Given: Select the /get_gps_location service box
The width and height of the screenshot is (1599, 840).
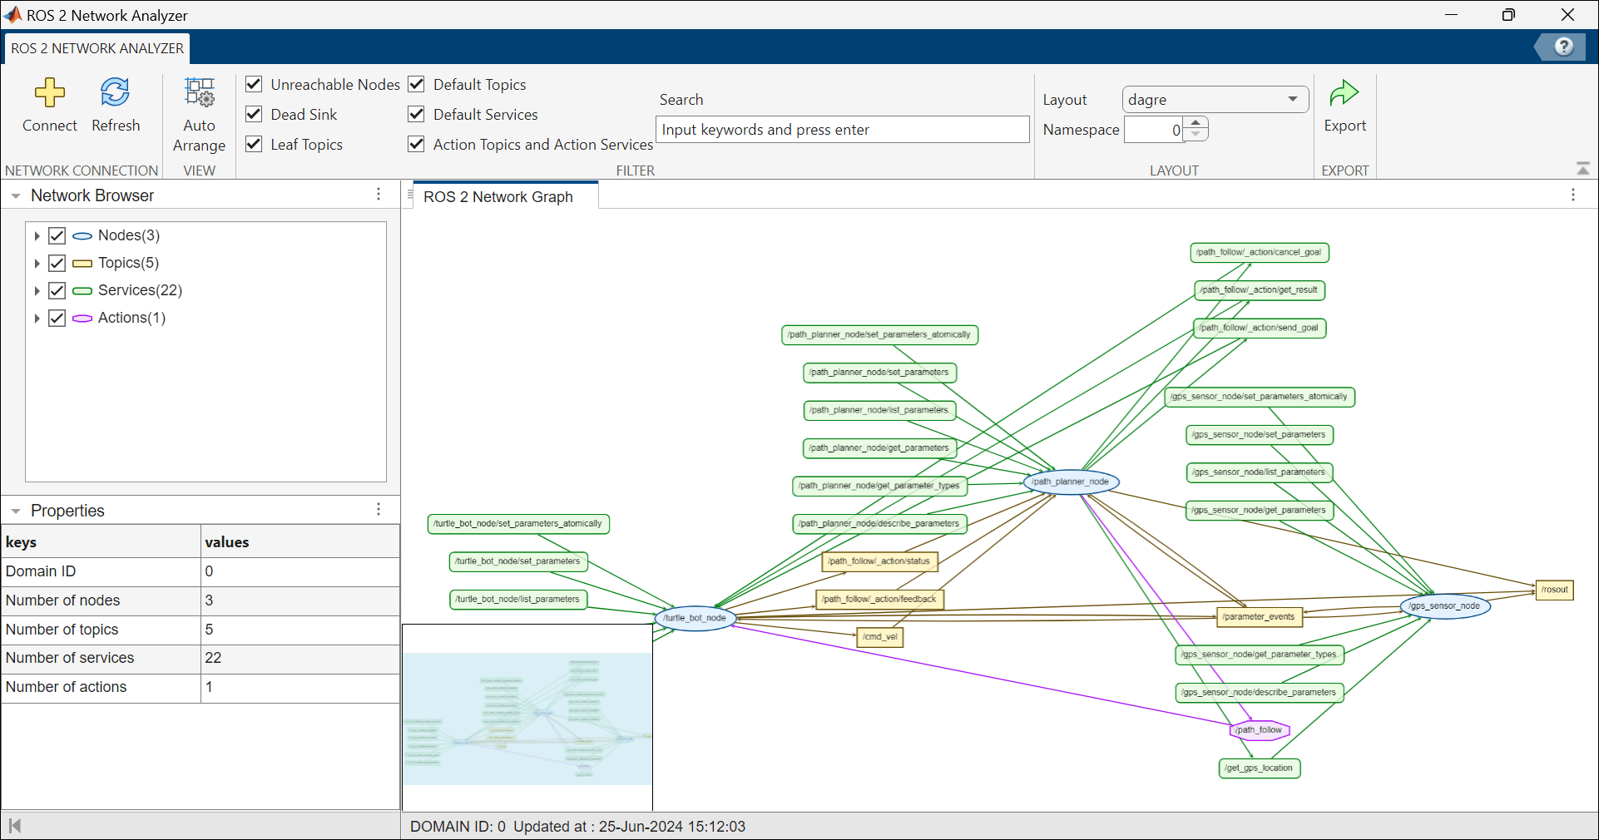Looking at the screenshot, I should 1259,768.
